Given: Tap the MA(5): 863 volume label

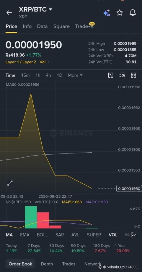Looking at the screenshot, I should pyautogui.click(x=72, y=202).
